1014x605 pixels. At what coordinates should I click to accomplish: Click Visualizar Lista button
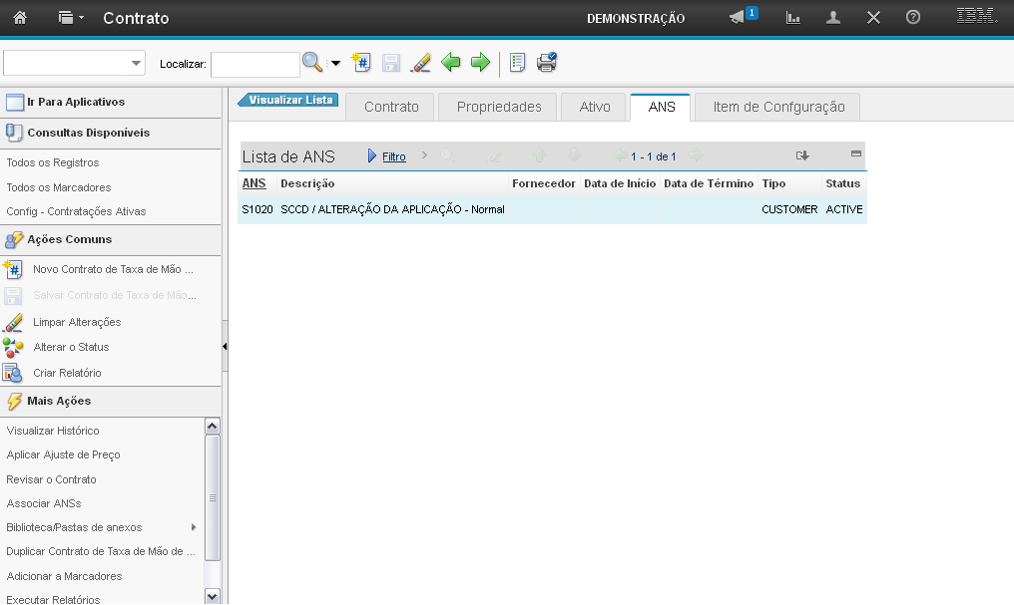tap(289, 101)
